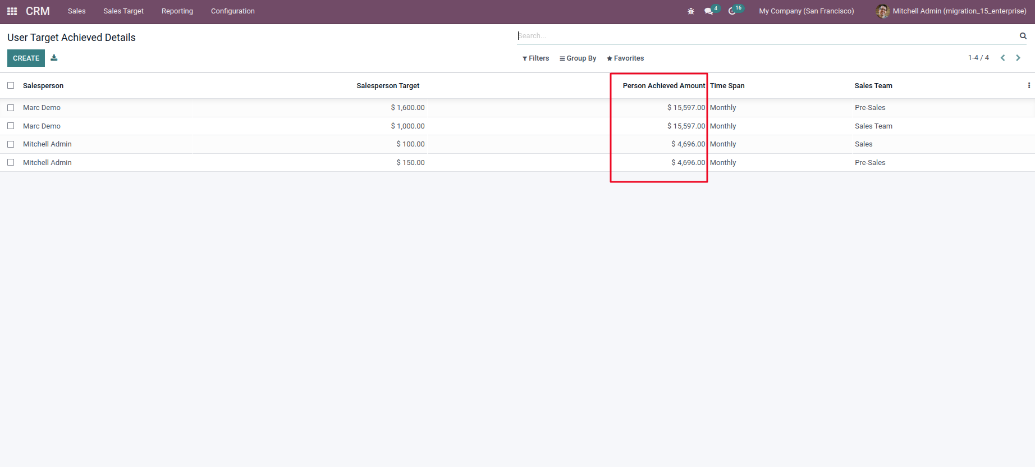The height and width of the screenshot is (467, 1035).
Task: Sort by Salesperson Target column header
Action: pyautogui.click(x=388, y=86)
